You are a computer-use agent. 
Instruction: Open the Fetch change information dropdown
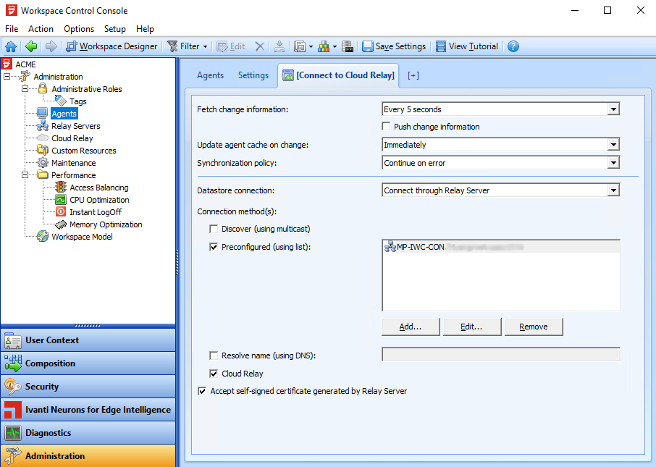613,109
